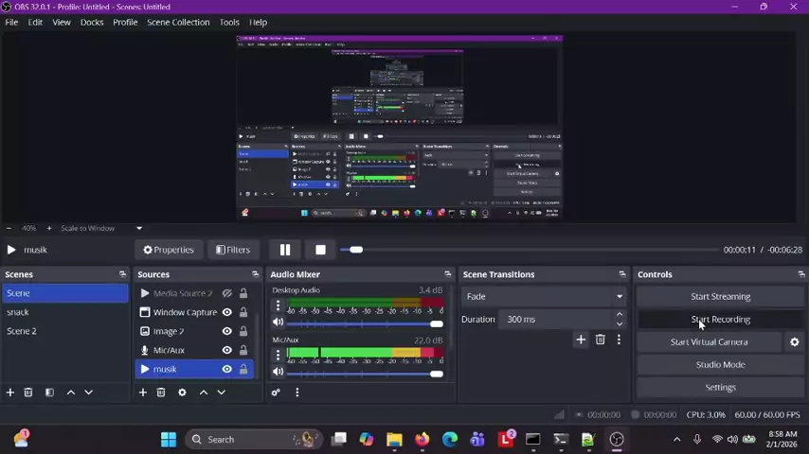809x454 pixels.
Task: Mute the Desktop Audio speaker icon
Action: (x=278, y=323)
